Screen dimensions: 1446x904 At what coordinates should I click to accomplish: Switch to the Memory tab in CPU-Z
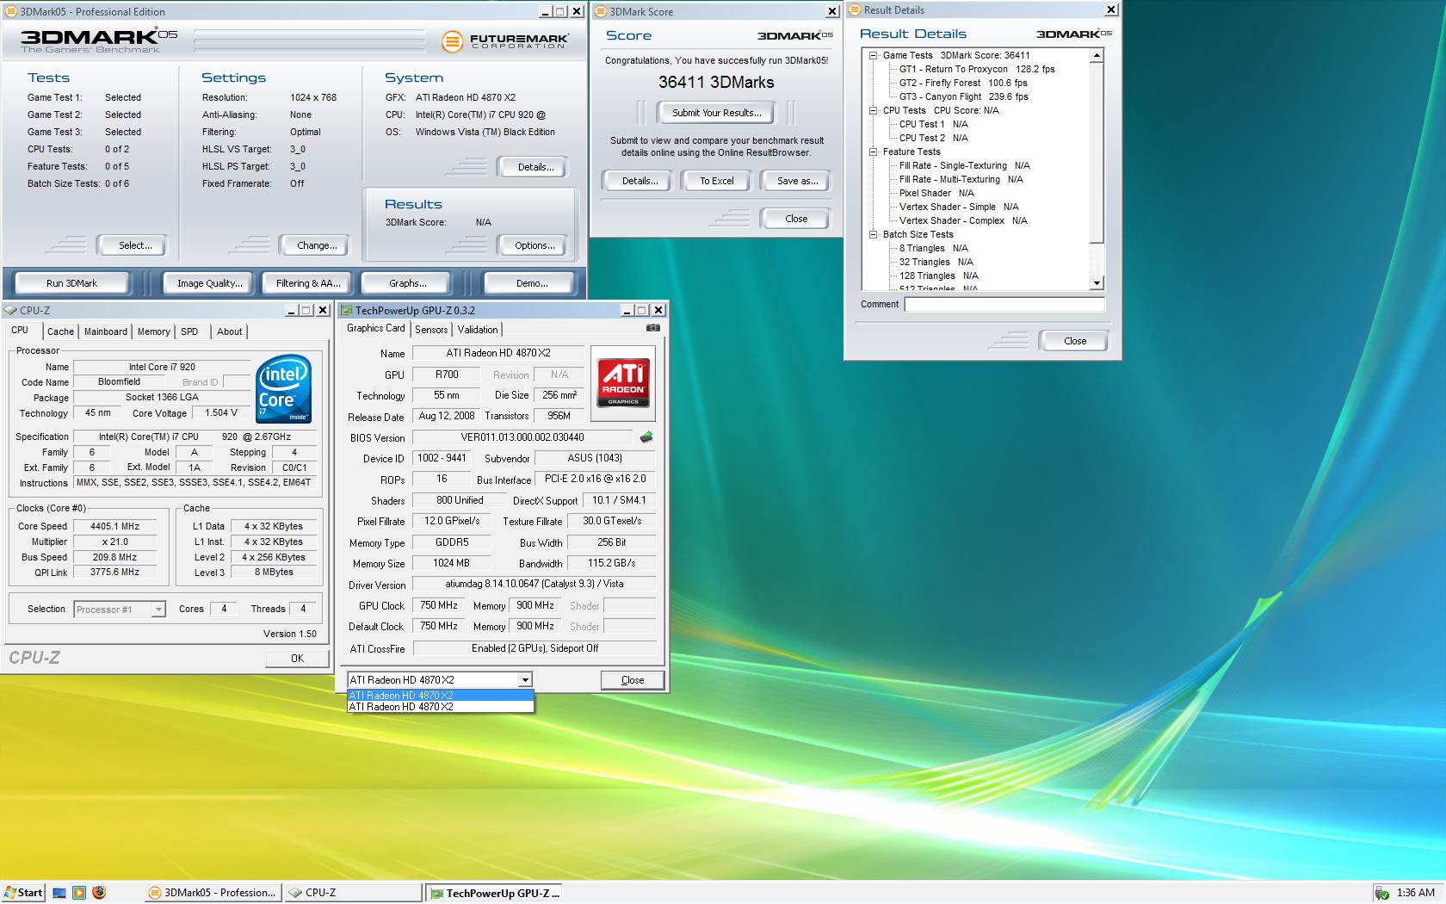point(153,331)
